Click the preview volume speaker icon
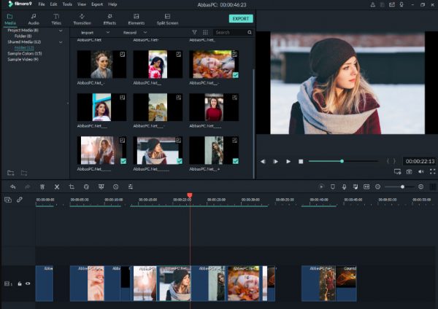The width and height of the screenshot is (438, 309). tap(420, 172)
